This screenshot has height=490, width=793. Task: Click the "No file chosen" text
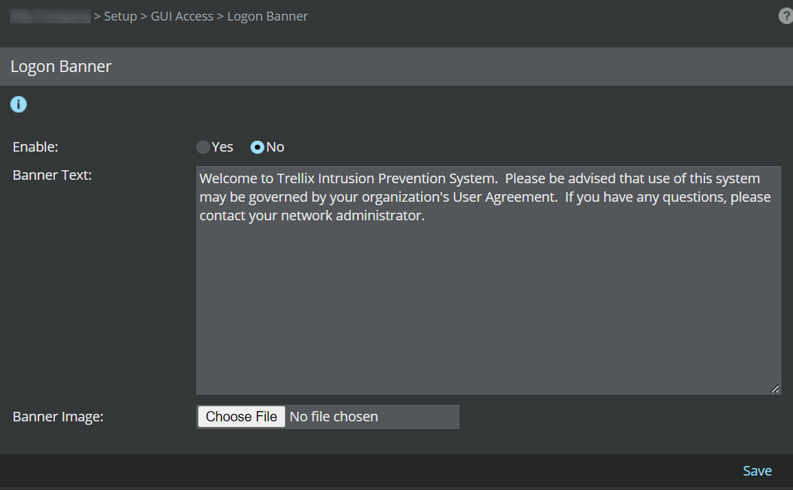(334, 417)
